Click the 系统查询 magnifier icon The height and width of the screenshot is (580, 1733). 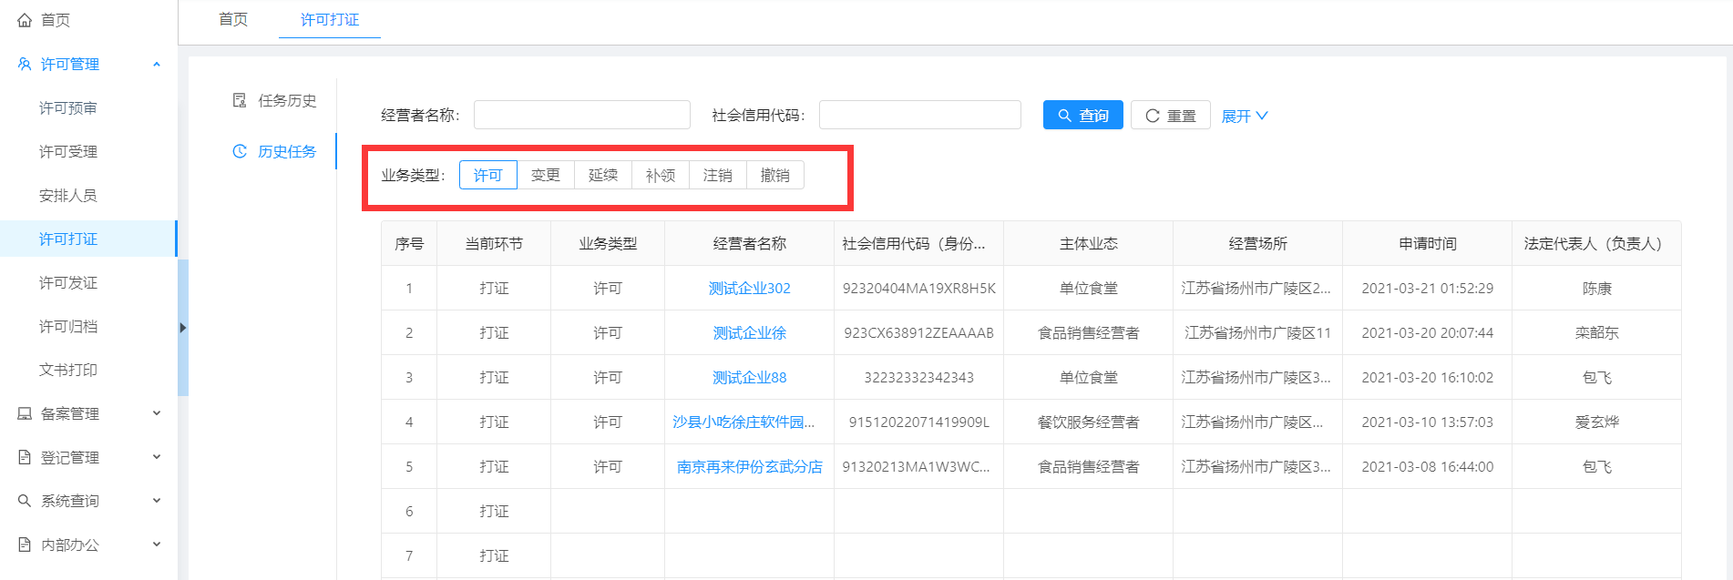click(x=25, y=501)
